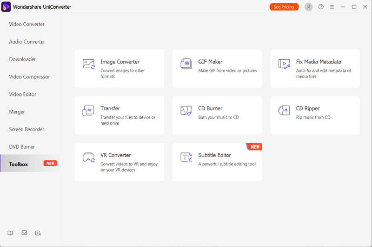Click "Rip music from CD" description
Image resolution: width=372 pixels, height=247 pixels.
313,117
